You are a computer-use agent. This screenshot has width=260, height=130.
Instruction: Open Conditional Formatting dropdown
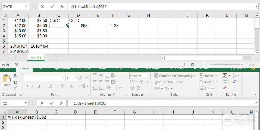174,76
